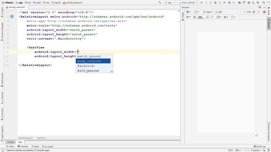Click 4 spaces indent setting in status bar

256,150
